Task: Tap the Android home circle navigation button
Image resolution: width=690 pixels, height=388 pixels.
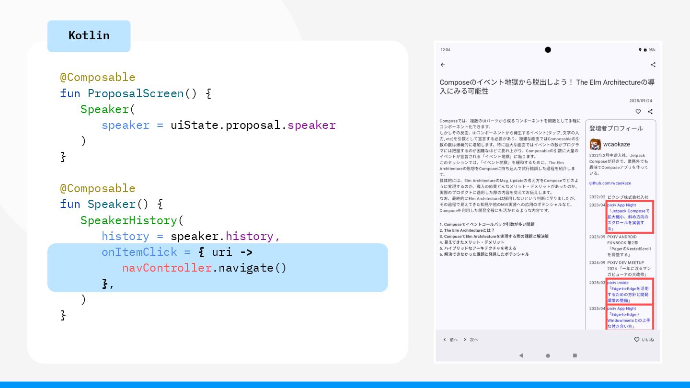Action: point(548,355)
